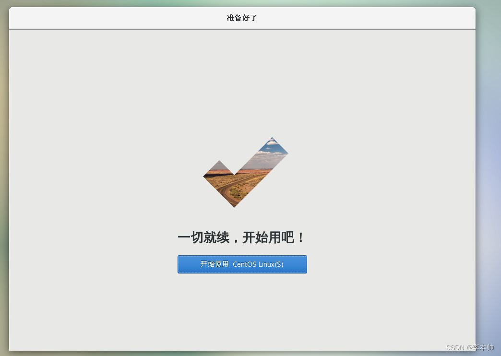
Task: Click the '开始使用 CentOS Linux(S)' button
Action: 242,264
